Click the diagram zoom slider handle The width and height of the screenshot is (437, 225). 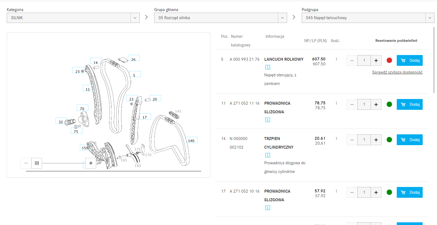coord(37,163)
